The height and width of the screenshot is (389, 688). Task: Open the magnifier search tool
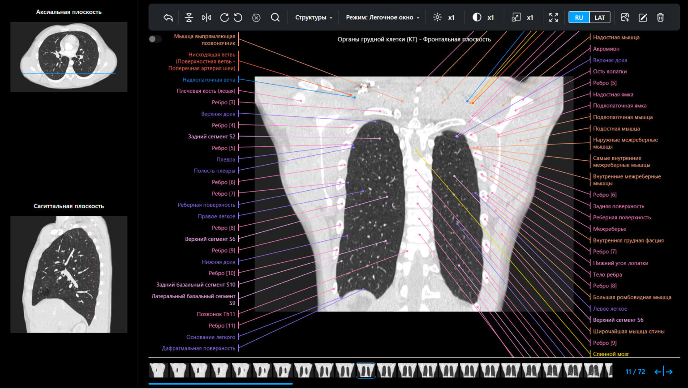[275, 17]
